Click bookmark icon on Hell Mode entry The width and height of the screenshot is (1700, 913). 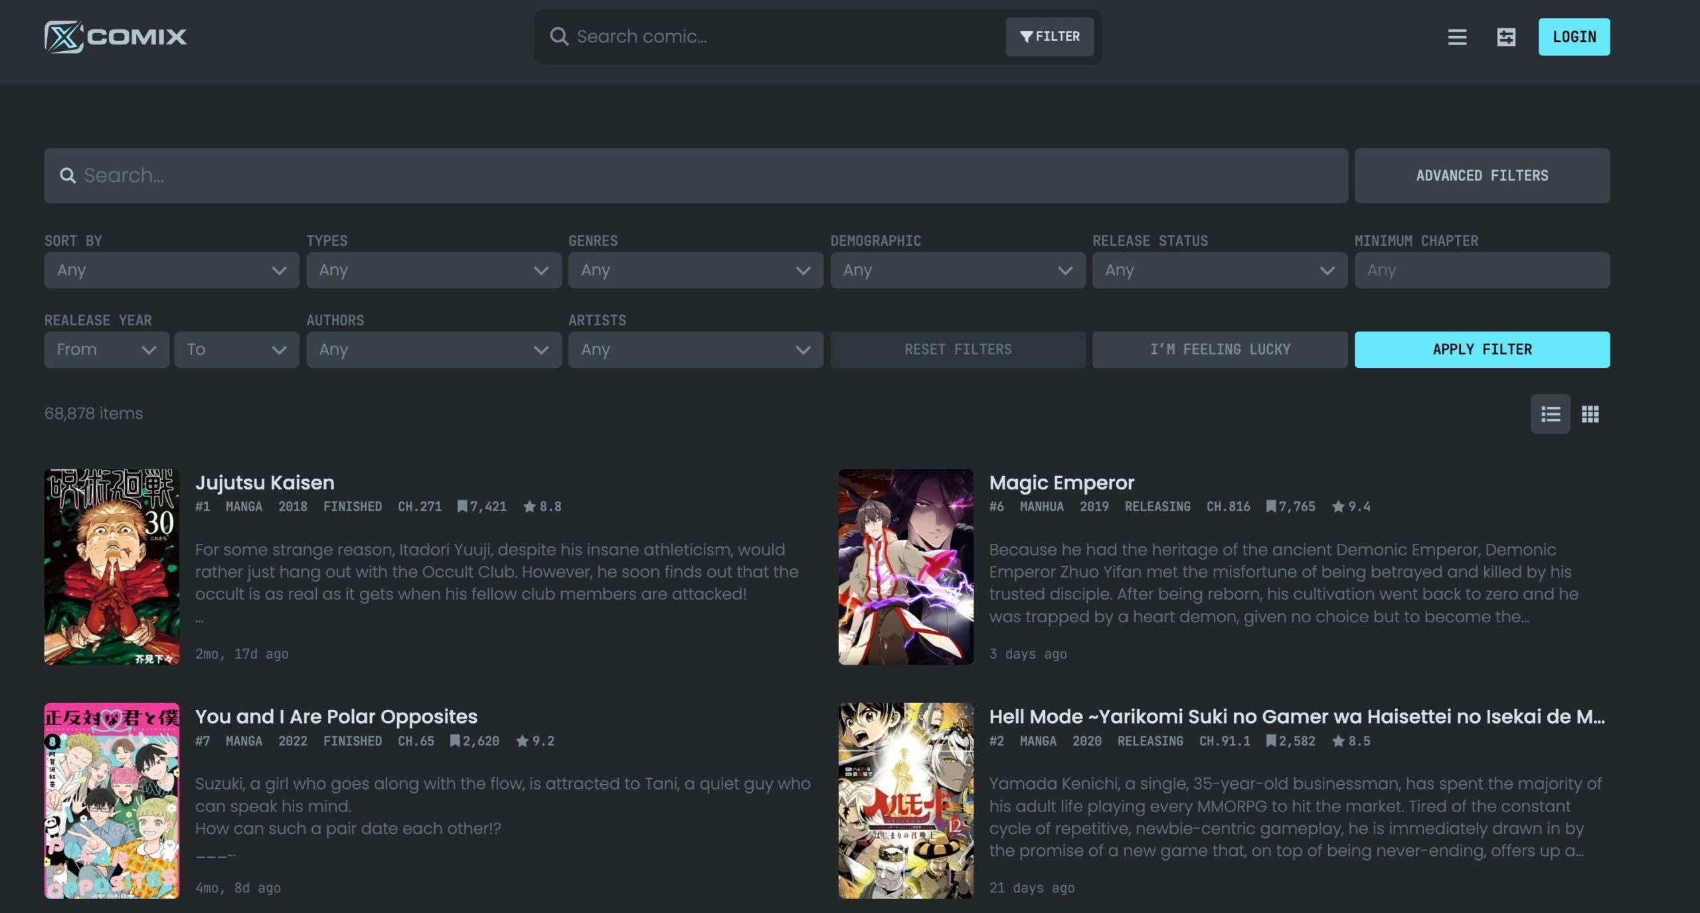pos(1270,741)
